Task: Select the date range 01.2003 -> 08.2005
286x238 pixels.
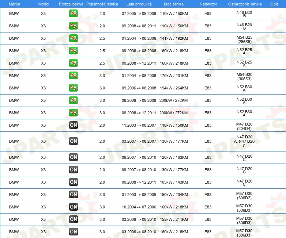Action: (139, 194)
